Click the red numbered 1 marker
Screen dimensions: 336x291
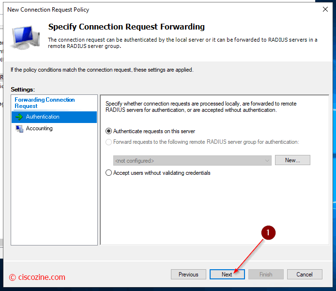click(268, 233)
